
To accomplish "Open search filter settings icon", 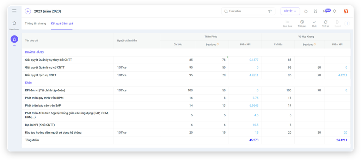I will 270,11.
